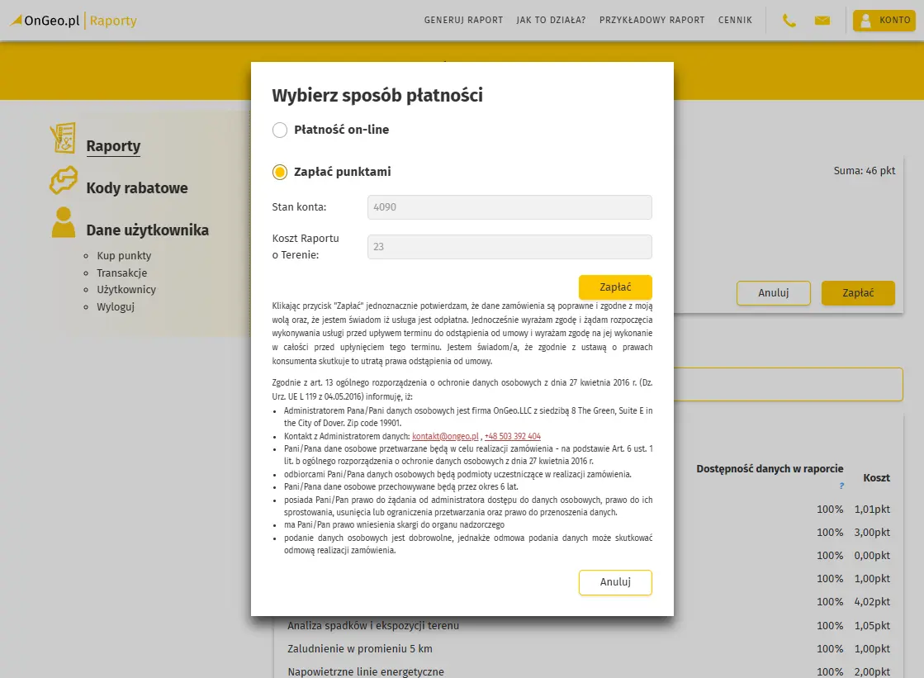This screenshot has width=924, height=678.
Task: Click the question mark help icon
Action: pyautogui.click(x=841, y=486)
